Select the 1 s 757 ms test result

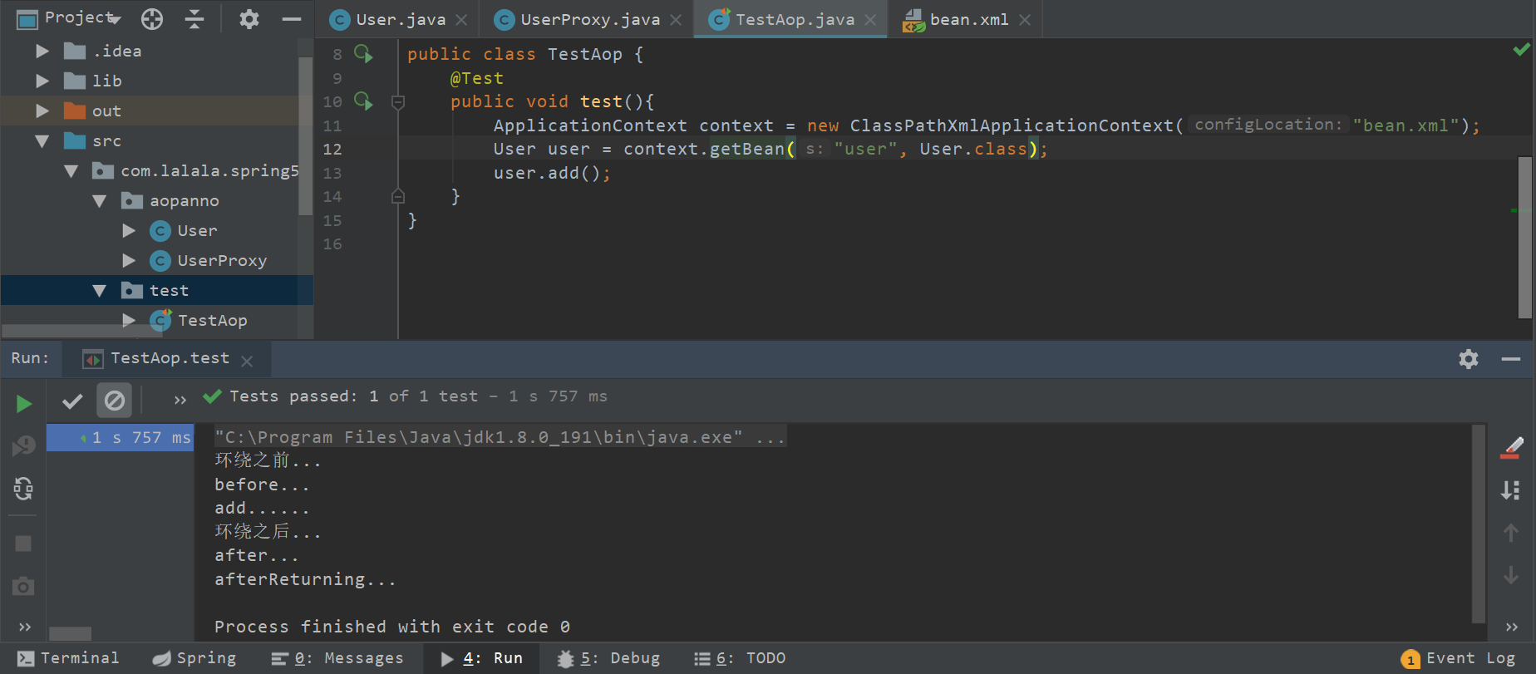click(x=120, y=438)
